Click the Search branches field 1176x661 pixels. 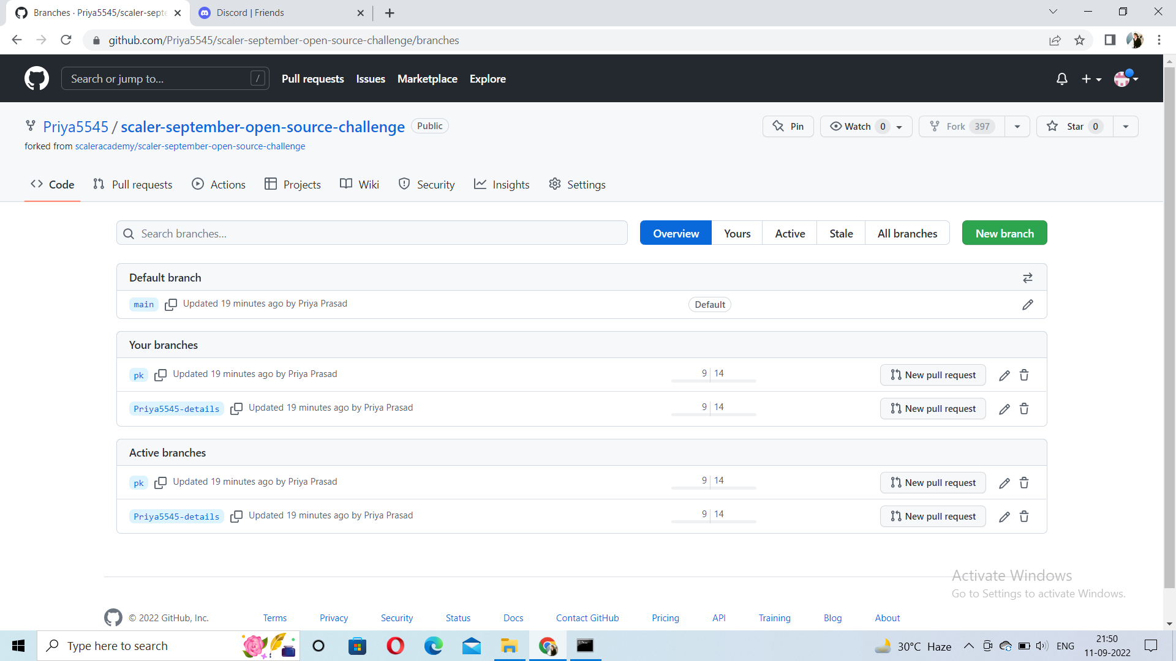pyautogui.click(x=371, y=233)
